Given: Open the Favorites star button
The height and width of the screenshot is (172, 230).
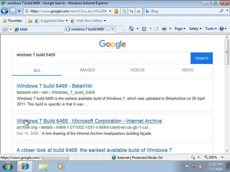Looking at the screenshot, I should [x=12, y=21].
